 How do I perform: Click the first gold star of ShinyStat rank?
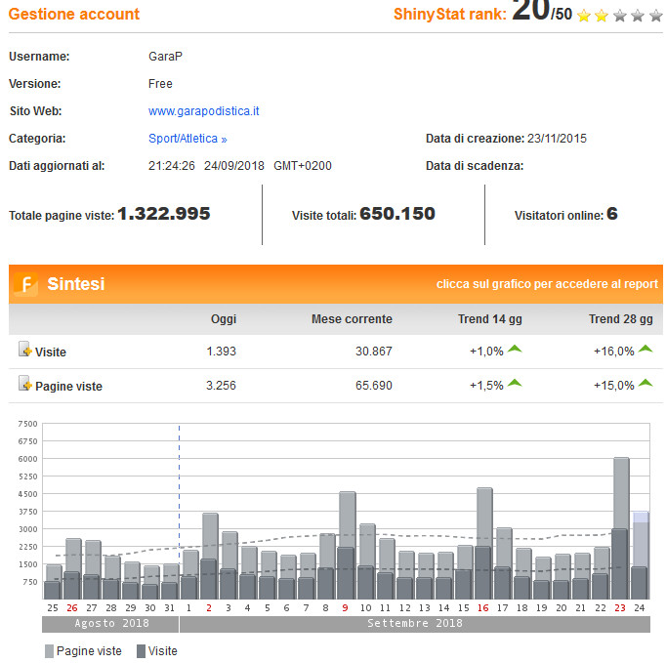pyautogui.click(x=584, y=16)
